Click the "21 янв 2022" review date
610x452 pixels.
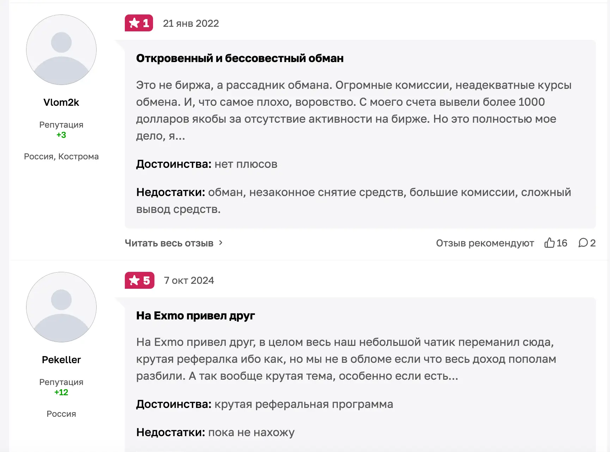tap(191, 23)
